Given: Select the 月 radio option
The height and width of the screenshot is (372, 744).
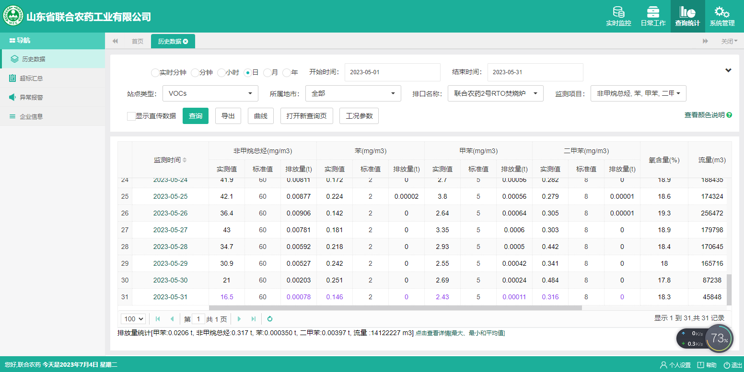Looking at the screenshot, I should [267, 73].
